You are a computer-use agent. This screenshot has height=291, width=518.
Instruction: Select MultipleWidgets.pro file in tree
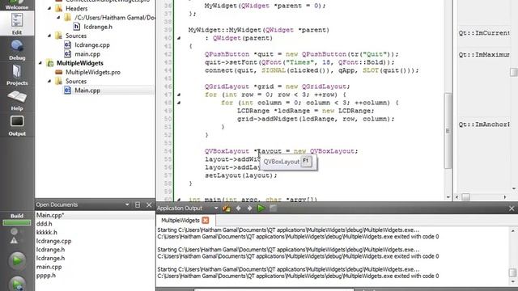92,72
